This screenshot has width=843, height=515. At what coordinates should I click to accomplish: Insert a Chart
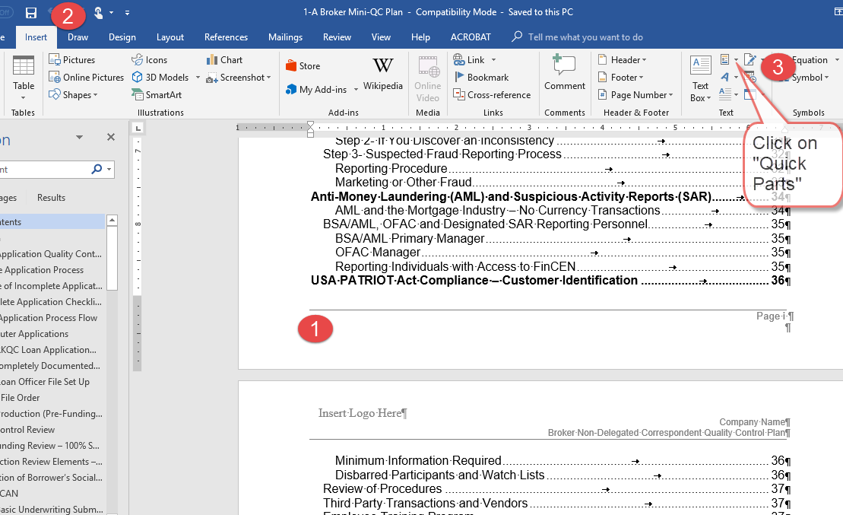coord(224,59)
